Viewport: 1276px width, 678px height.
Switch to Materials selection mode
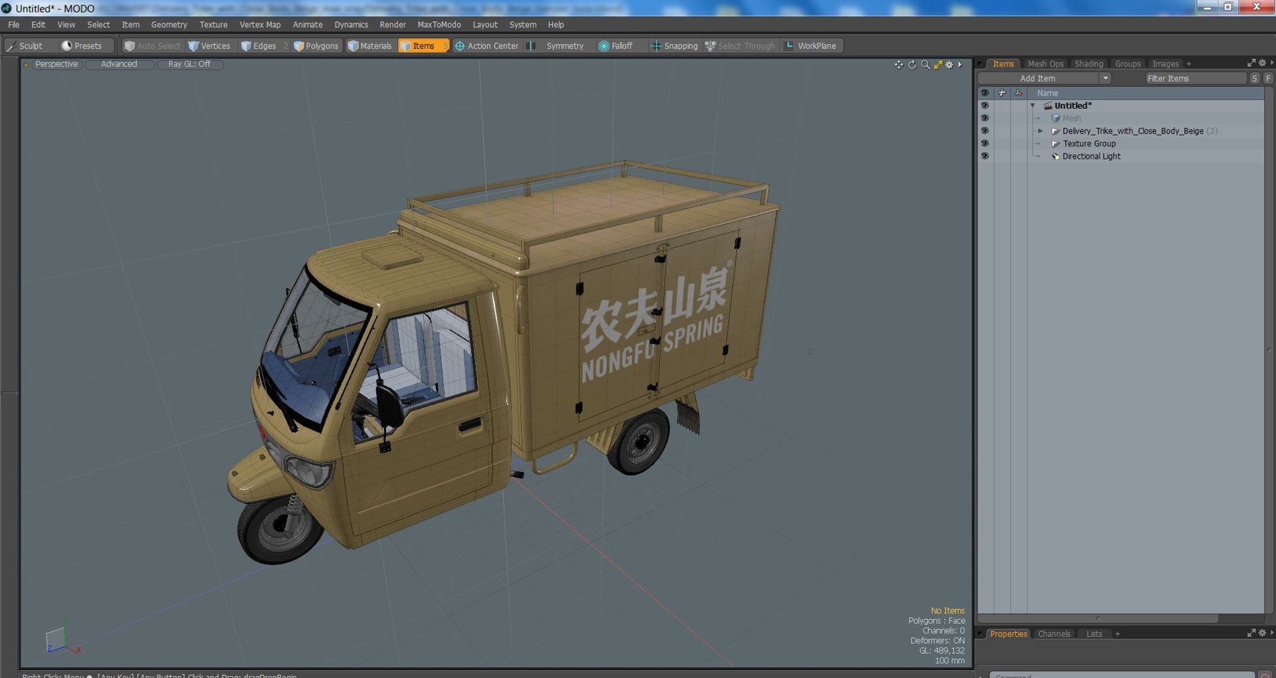(370, 46)
